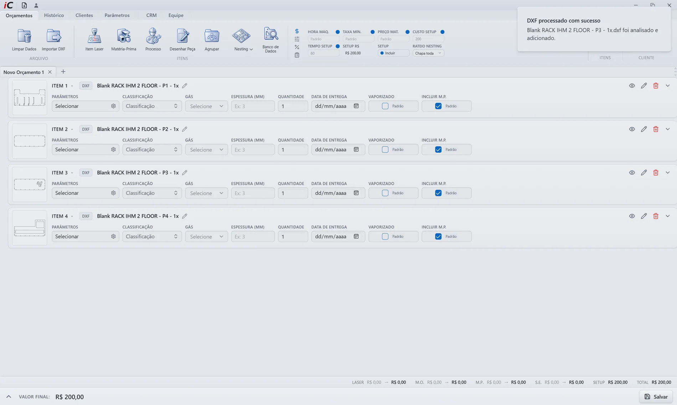Click the Agrupar icon
The height and width of the screenshot is (405, 677).
(x=212, y=36)
